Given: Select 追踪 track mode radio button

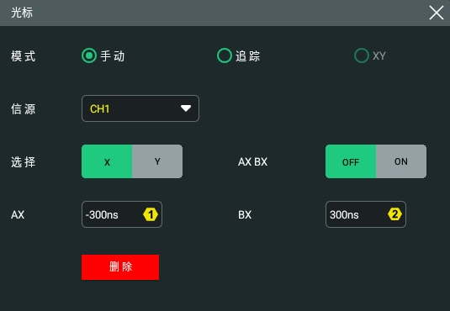Looking at the screenshot, I should (225, 55).
